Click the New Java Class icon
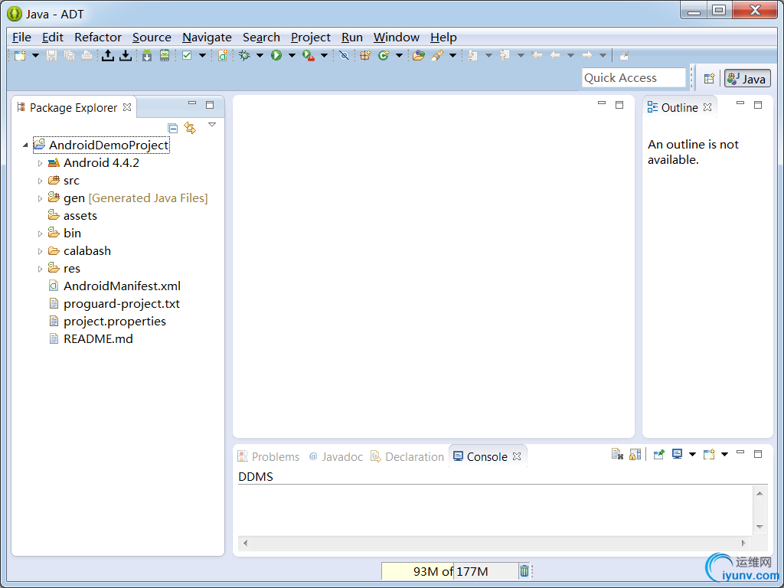784x588 pixels. coord(384,55)
